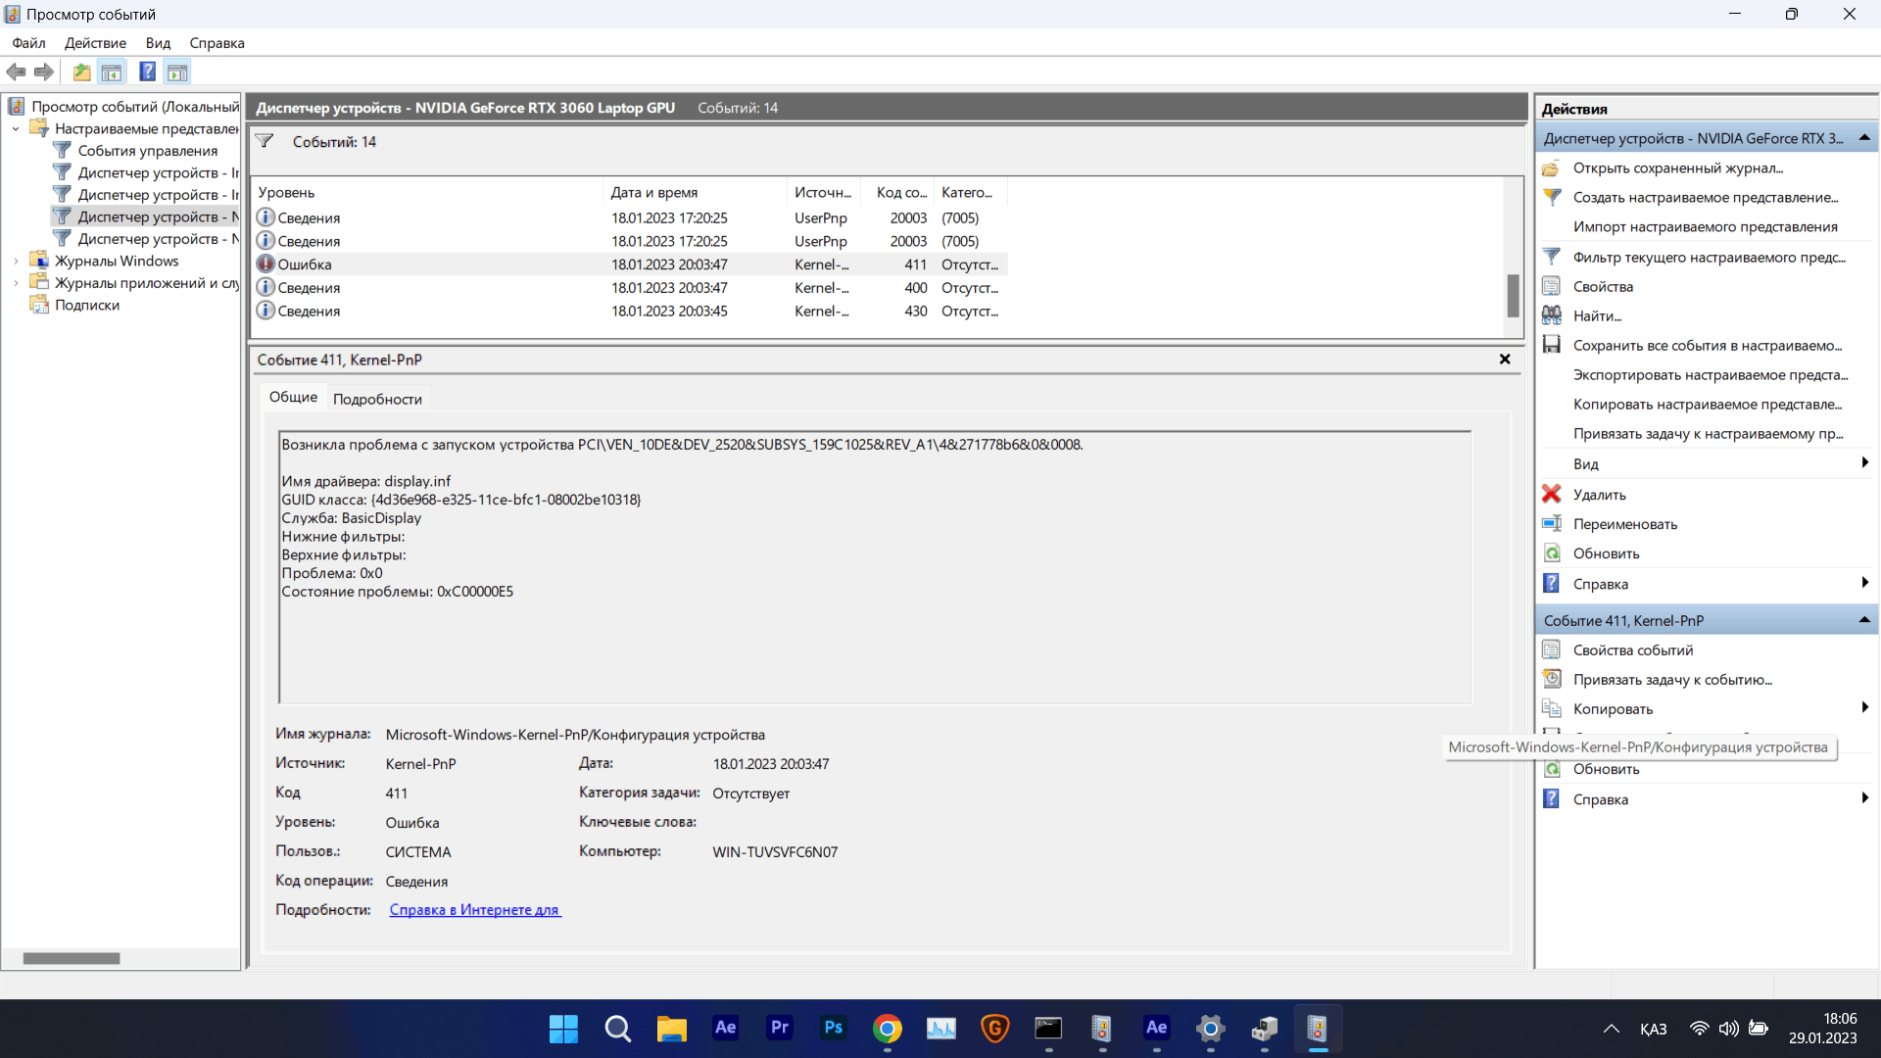Click the Найти binoculars icon
Image resolution: width=1881 pixels, height=1058 pixels.
[1551, 315]
